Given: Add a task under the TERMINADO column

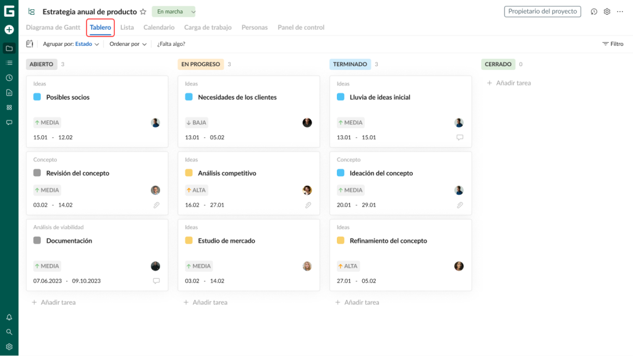Looking at the screenshot, I should pyautogui.click(x=357, y=302).
